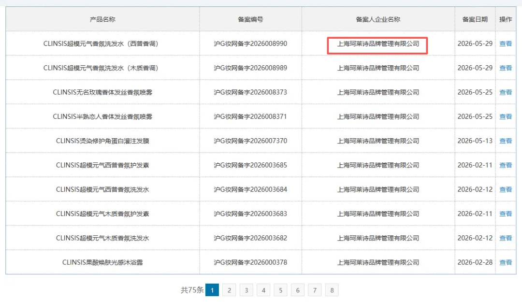Click filing number 沪G妆网备字2026008371
Screen dimensions: 522x302
250,116
